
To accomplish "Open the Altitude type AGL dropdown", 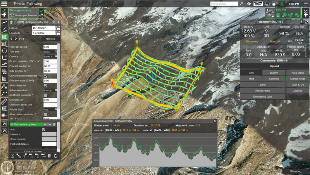I will tap(50, 110).
